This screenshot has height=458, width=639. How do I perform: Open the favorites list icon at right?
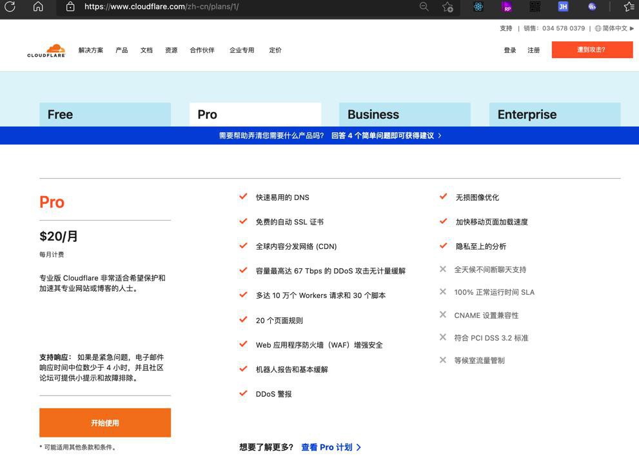(x=629, y=6)
